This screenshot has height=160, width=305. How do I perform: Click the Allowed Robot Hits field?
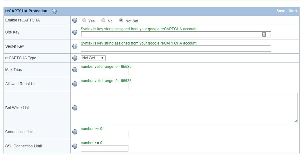click(x=105, y=86)
